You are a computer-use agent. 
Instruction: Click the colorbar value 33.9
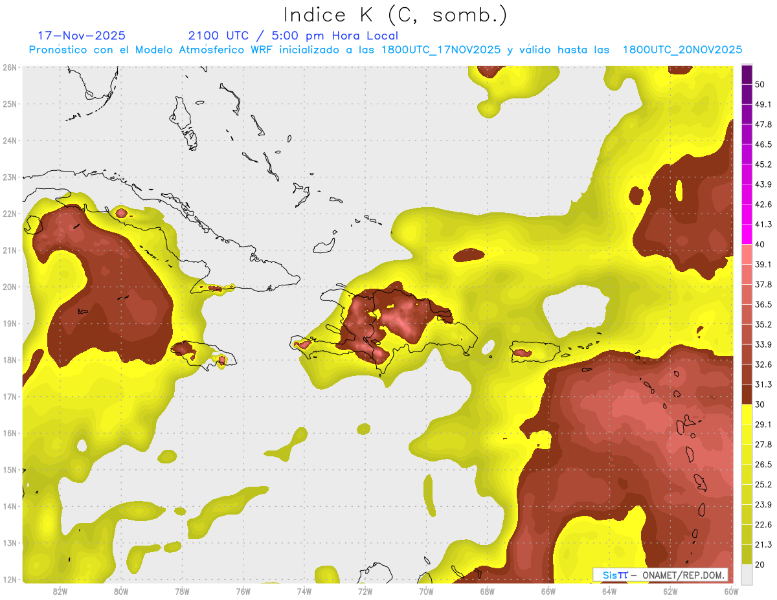coord(763,344)
